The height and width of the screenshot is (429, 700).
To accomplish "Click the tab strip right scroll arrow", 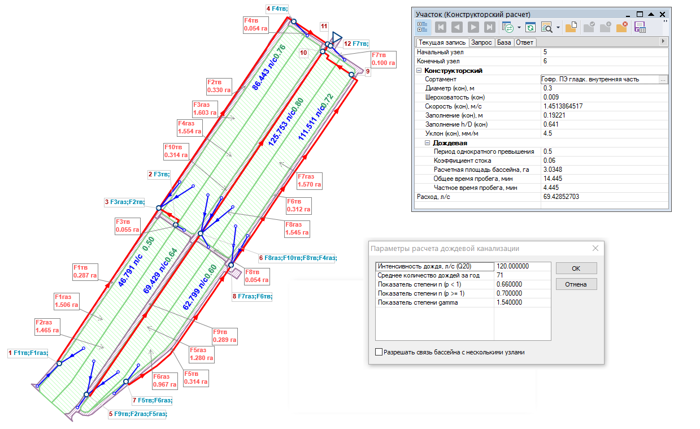I will [663, 42].
